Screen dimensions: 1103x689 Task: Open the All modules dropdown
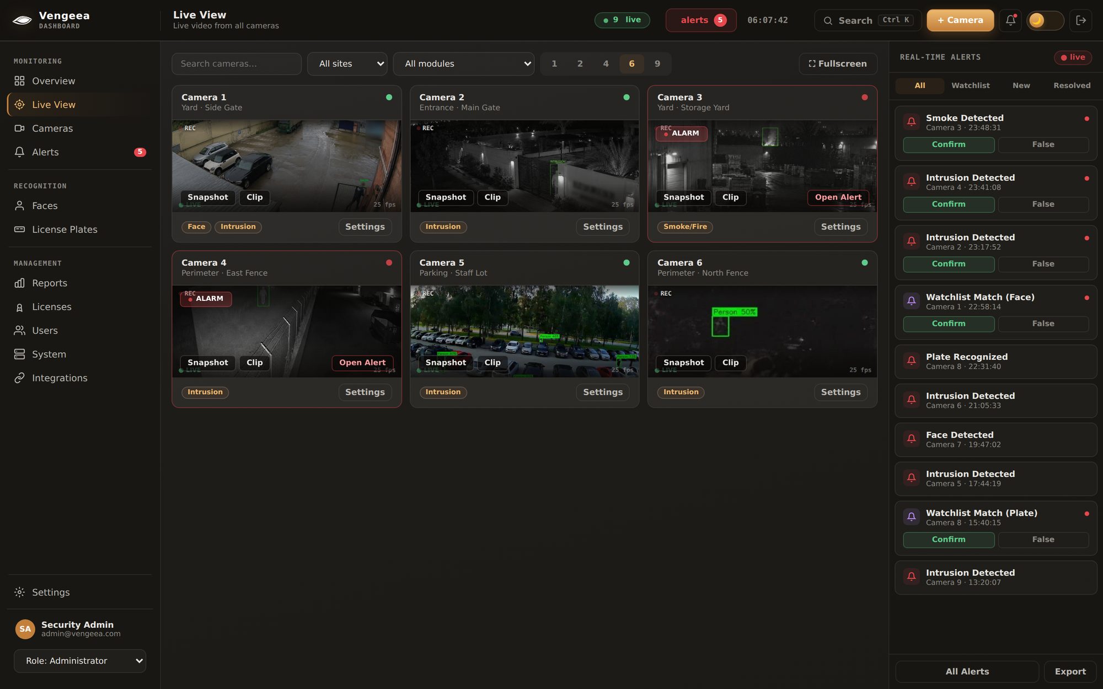[464, 64]
